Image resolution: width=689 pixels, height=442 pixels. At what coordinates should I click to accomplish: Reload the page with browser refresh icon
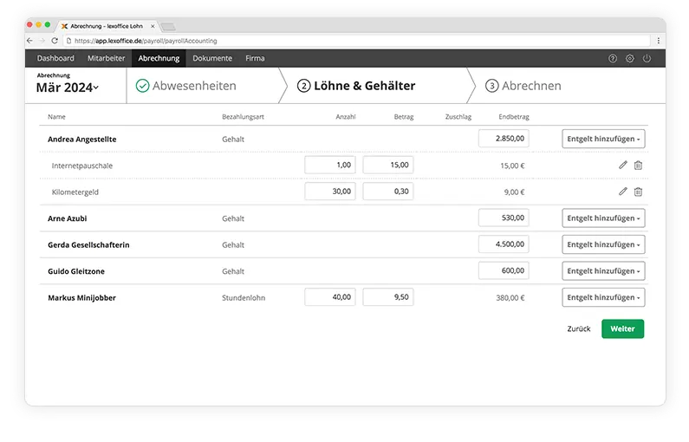55,41
